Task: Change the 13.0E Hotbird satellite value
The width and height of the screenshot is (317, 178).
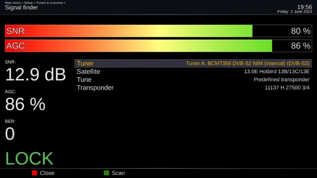Action: tap(277, 72)
